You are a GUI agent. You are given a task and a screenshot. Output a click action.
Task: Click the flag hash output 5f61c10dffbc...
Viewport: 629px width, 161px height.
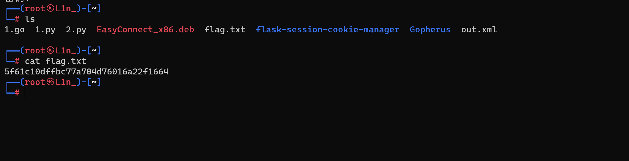point(86,72)
